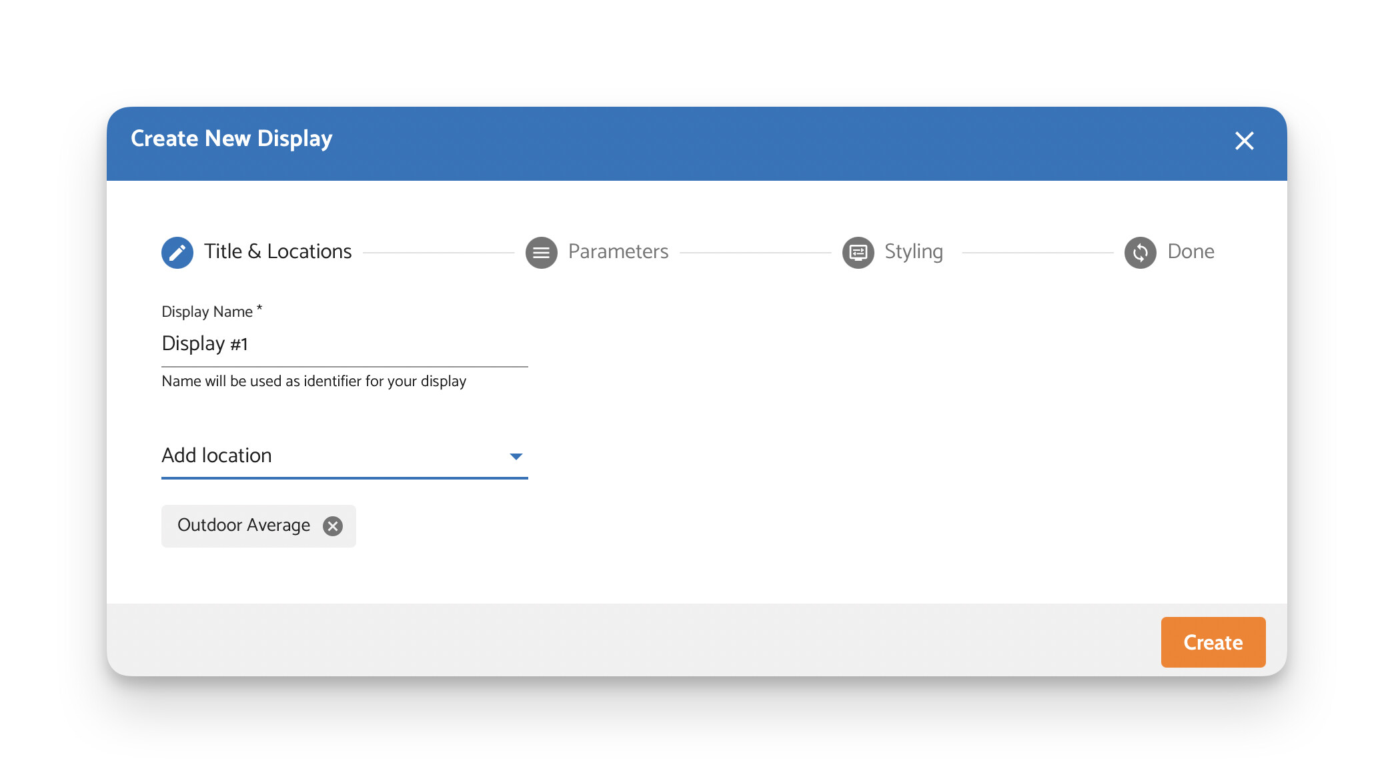Click the Outdoor Average chip text
The height and width of the screenshot is (783, 1394).
coord(243,526)
